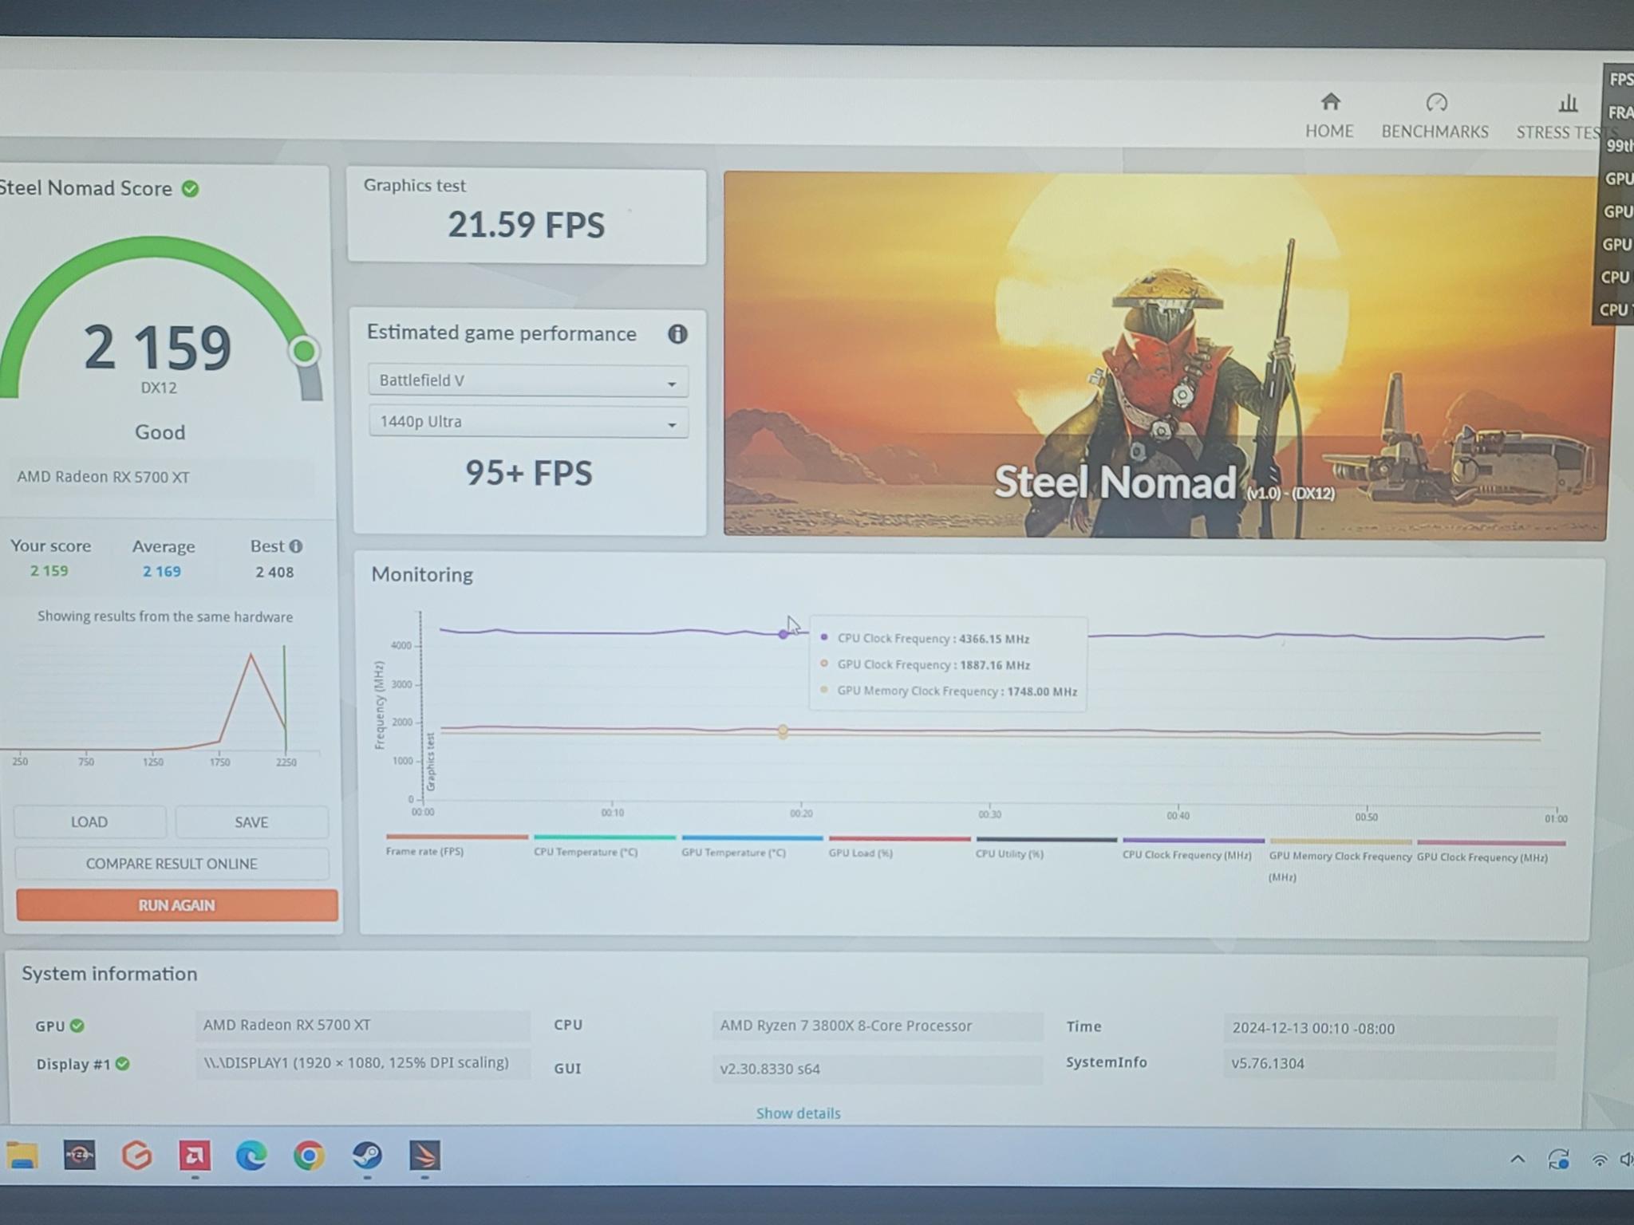Viewport: 1634px width, 1225px height.
Task: Toggle the CPU Temperature chart legend
Action: point(604,845)
